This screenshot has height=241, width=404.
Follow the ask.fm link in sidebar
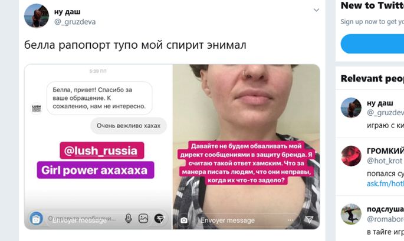[x=385, y=184]
